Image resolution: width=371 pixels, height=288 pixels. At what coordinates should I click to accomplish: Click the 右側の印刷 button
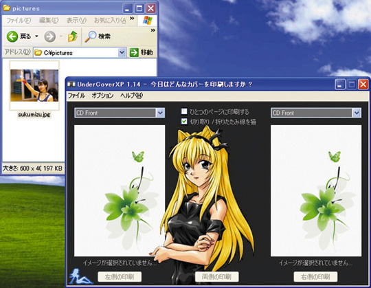coord(315,276)
